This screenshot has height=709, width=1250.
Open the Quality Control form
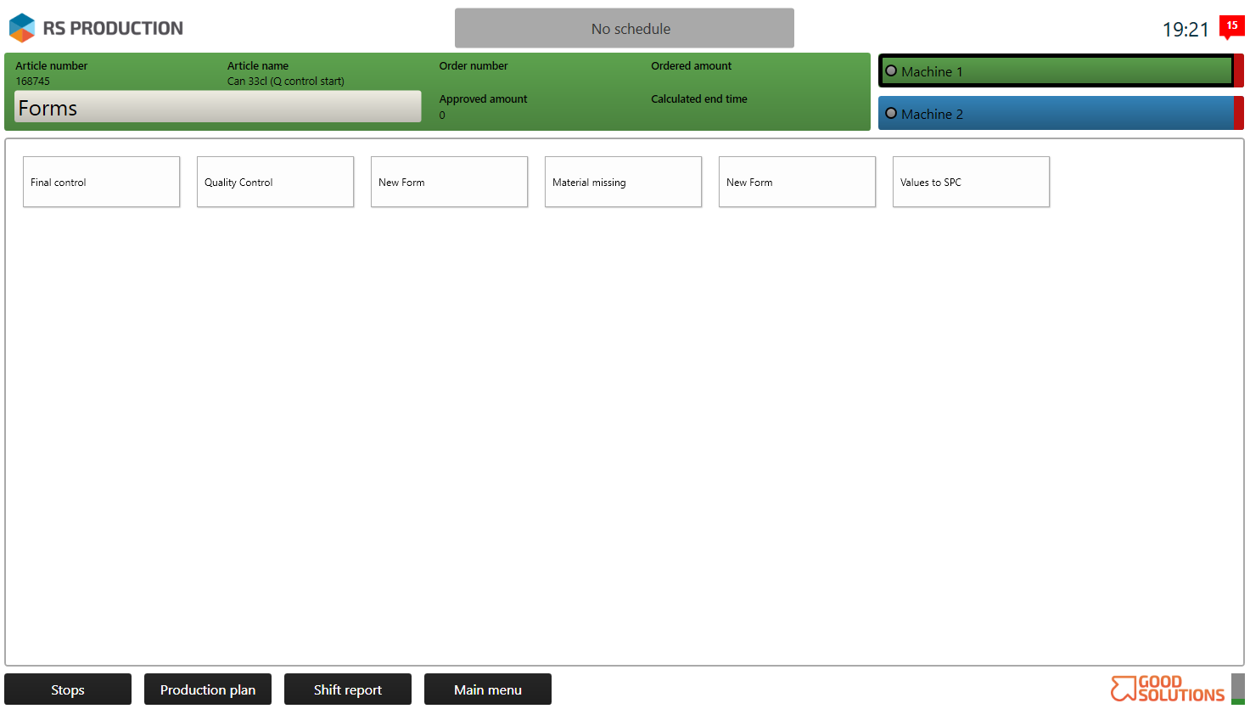point(275,182)
